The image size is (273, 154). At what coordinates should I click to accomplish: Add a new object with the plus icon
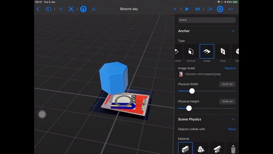175,9
